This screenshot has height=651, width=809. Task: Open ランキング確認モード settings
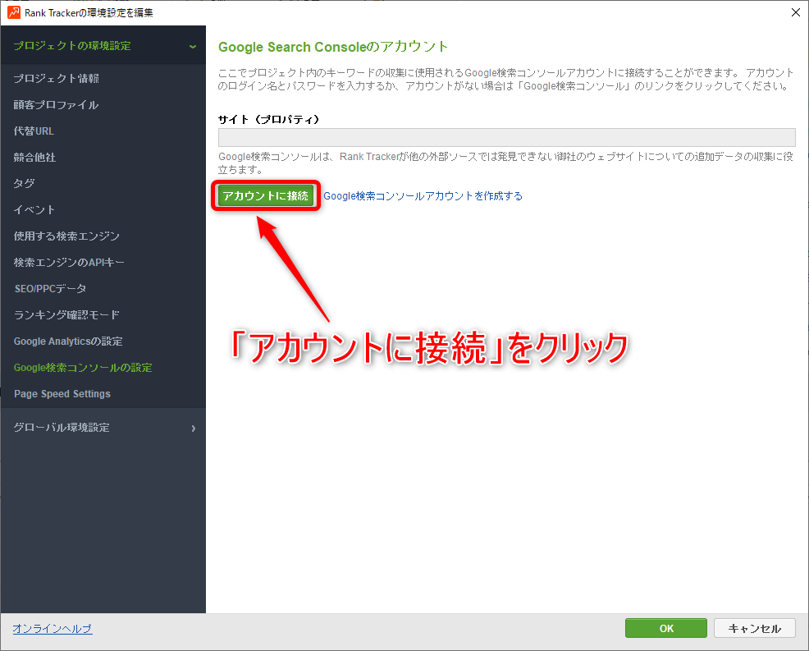pos(66,315)
